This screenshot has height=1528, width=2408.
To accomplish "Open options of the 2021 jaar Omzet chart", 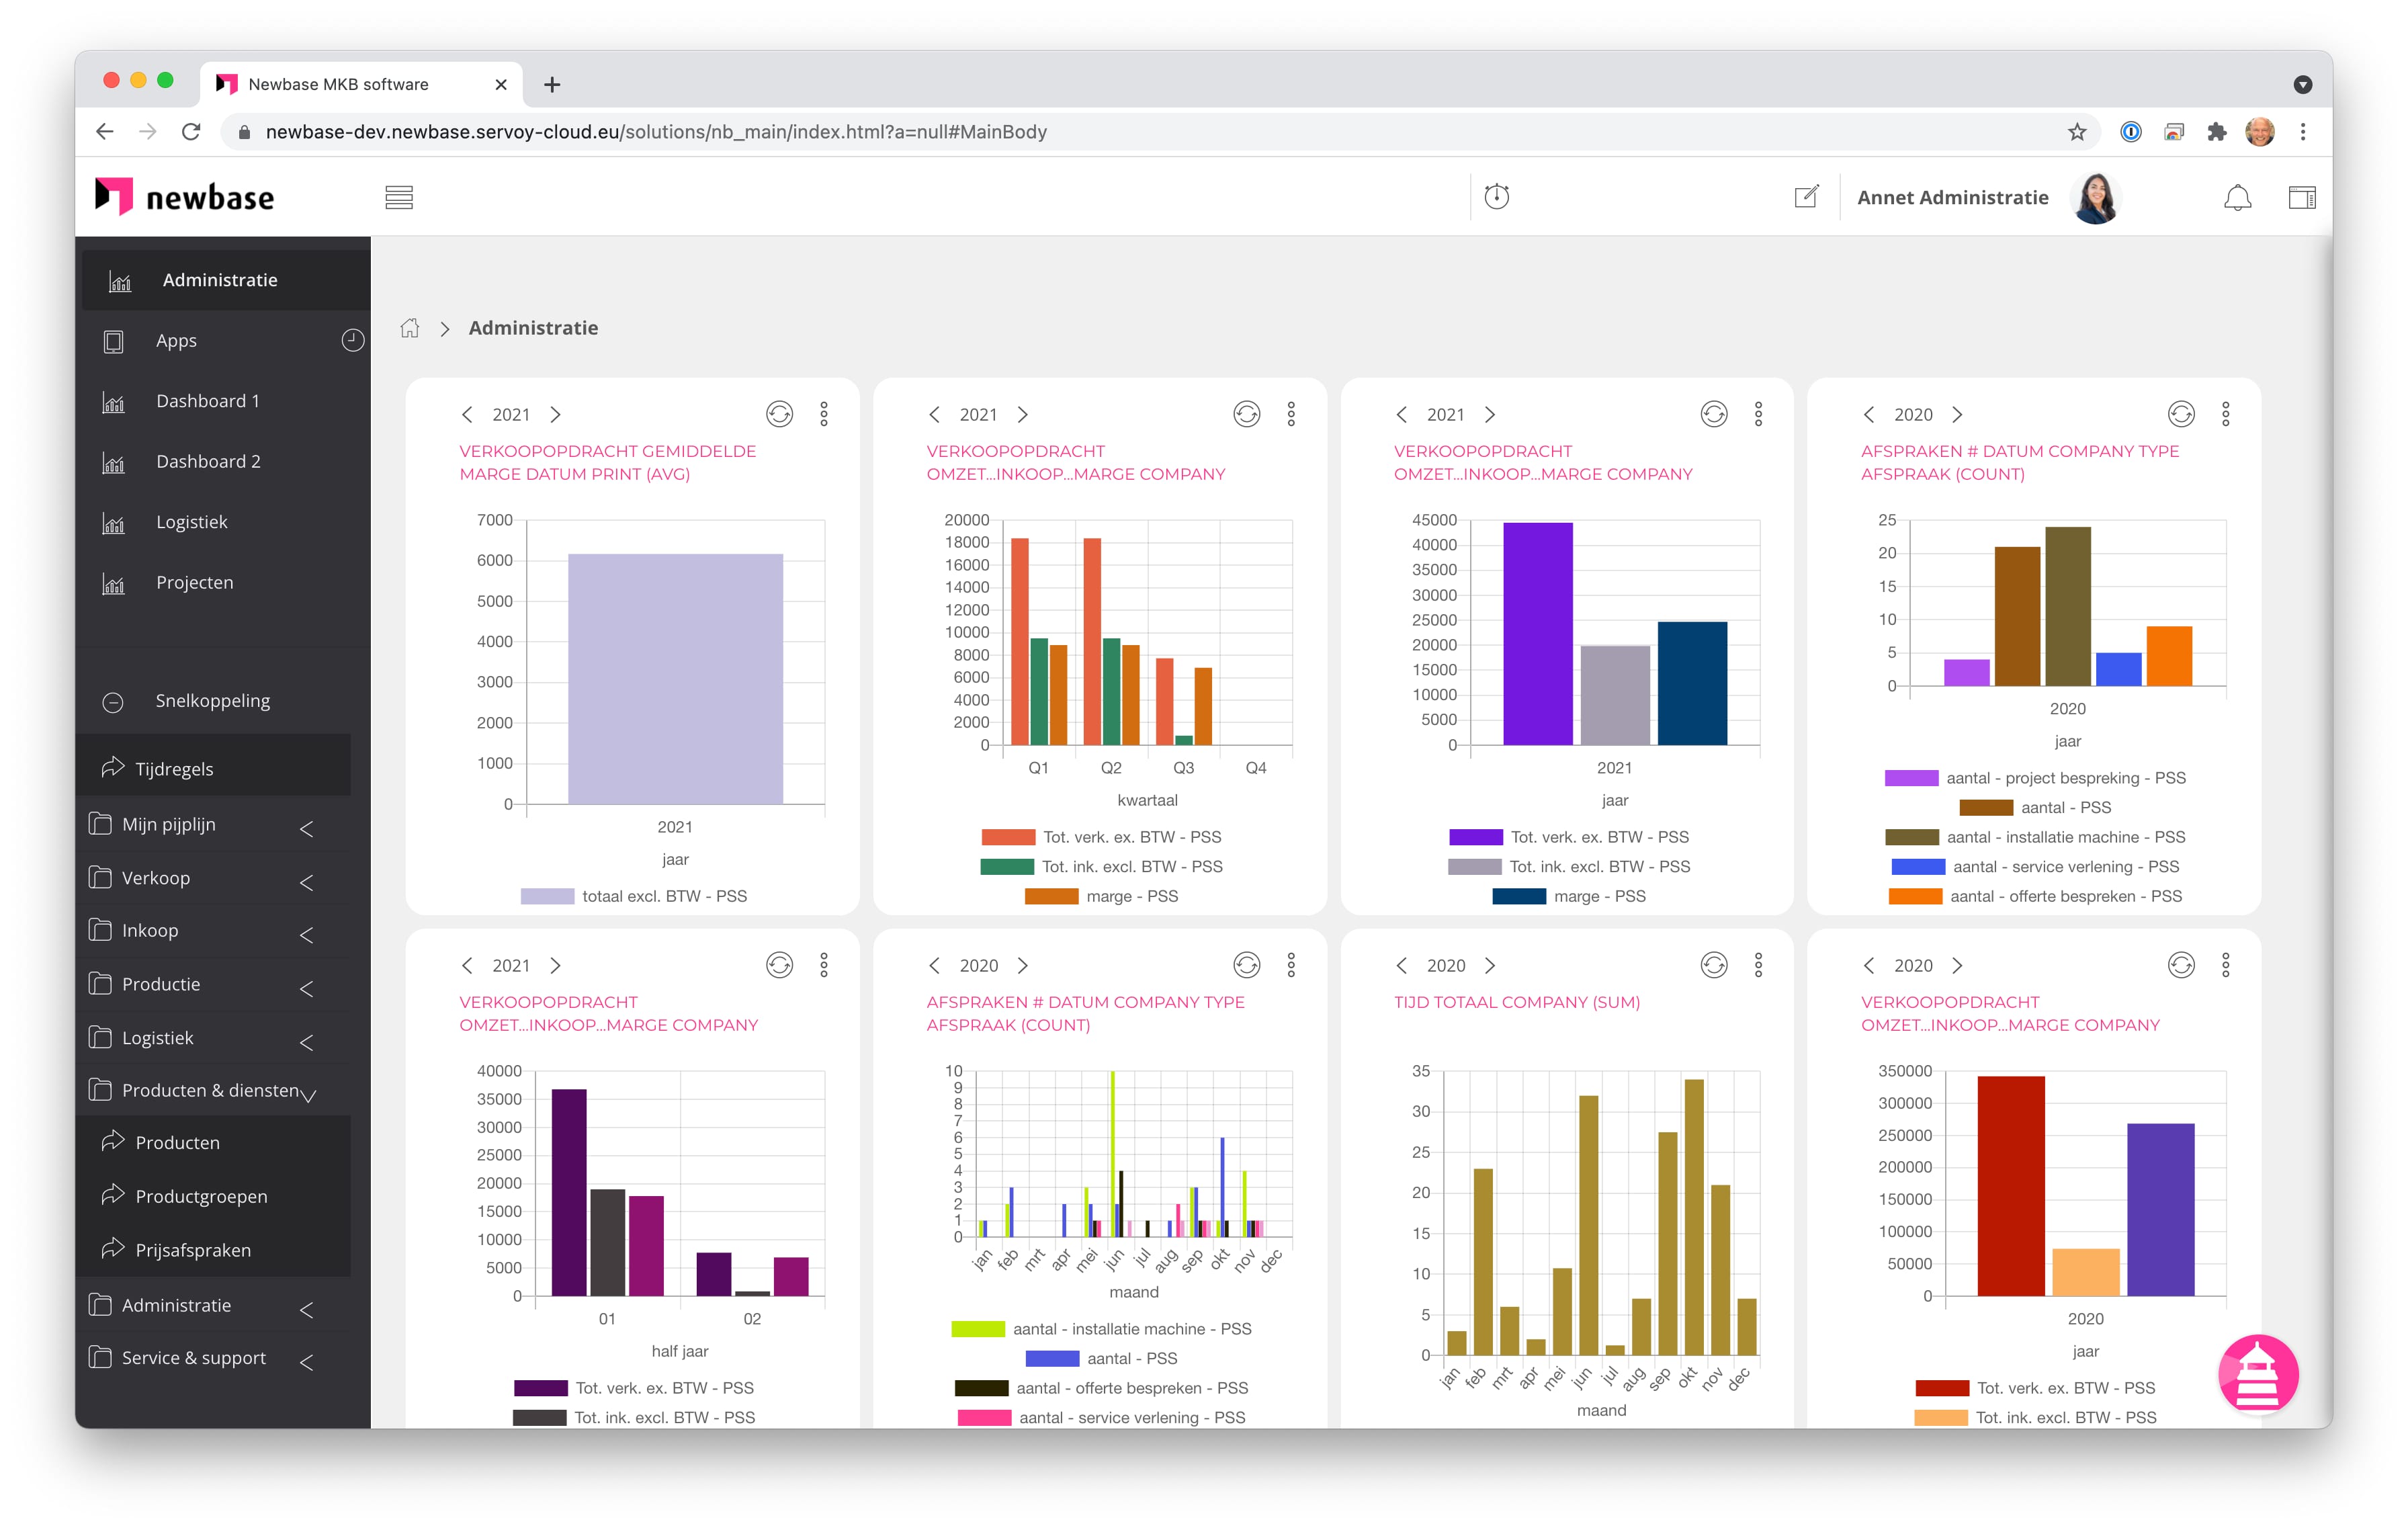I will tap(1758, 414).
